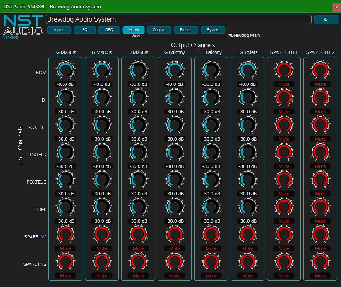Image resolution: width=341 pixels, height=287 pixels.
Task: Click muted BGM to SPARE OUT 1 knob
Action: pyautogui.click(x=284, y=70)
